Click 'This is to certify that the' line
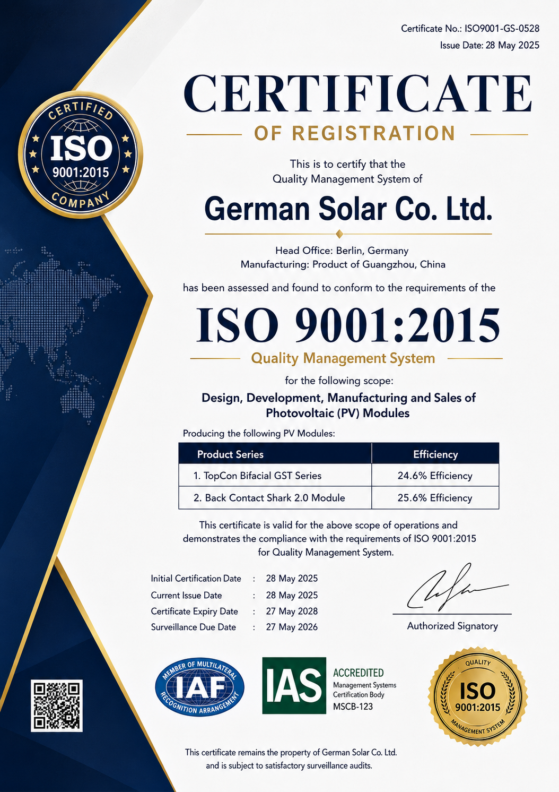 347,164
